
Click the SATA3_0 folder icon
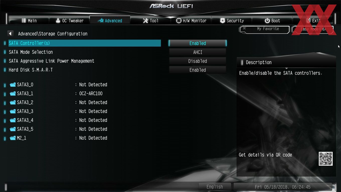(13, 85)
